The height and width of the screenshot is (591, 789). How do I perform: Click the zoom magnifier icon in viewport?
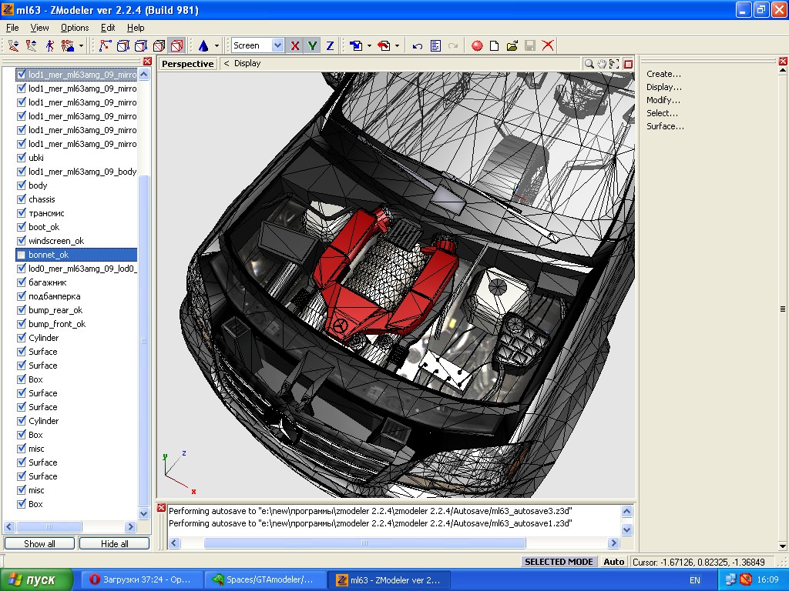click(x=589, y=64)
